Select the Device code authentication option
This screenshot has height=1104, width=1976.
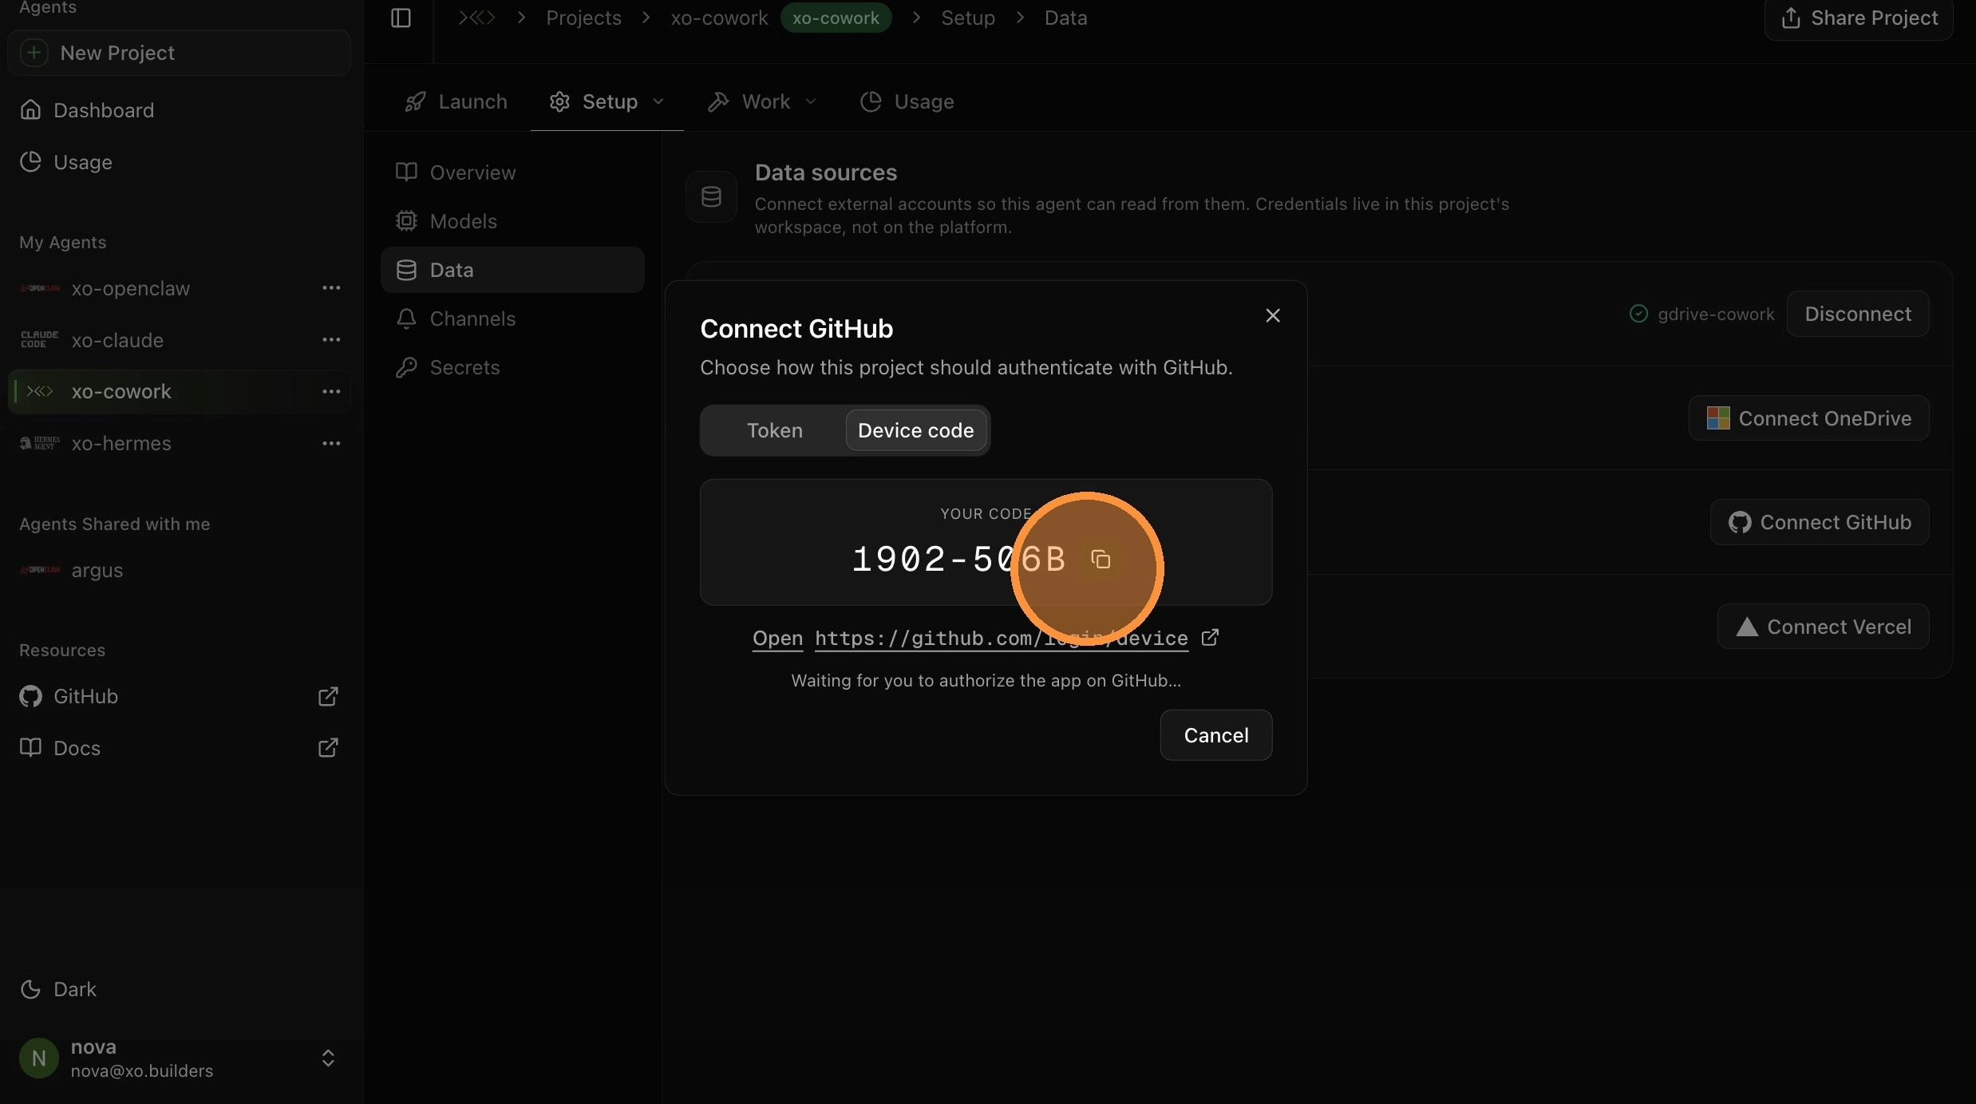[x=915, y=430]
